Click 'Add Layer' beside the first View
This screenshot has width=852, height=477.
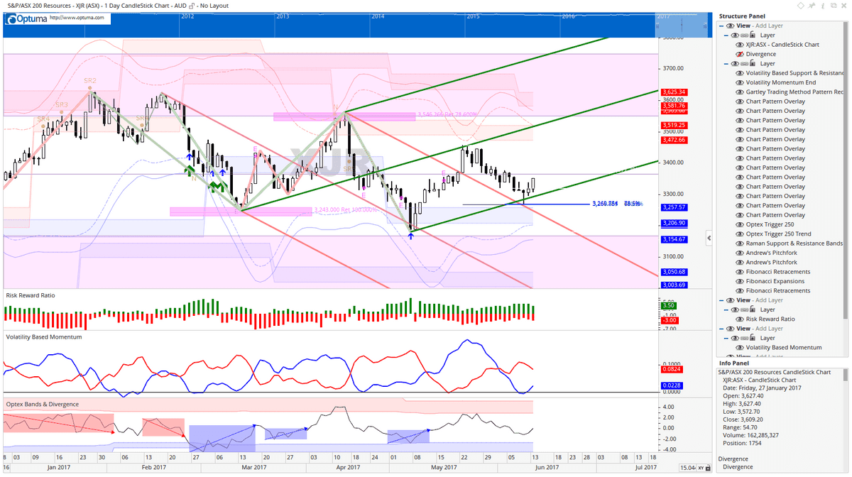pos(769,26)
